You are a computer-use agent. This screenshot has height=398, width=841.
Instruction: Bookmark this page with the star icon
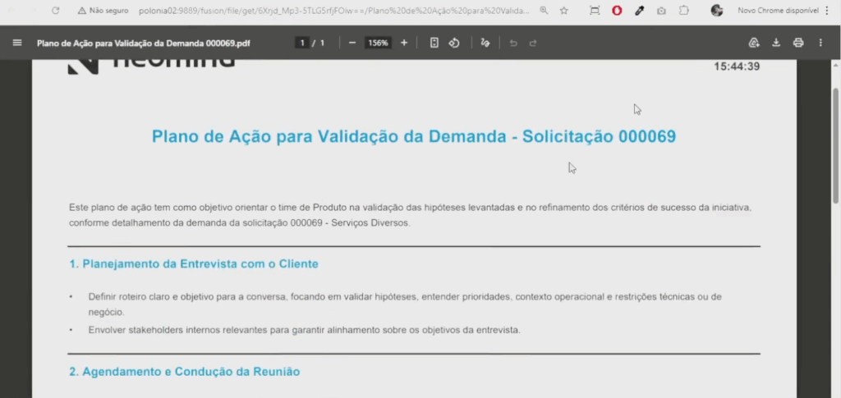[564, 11]
